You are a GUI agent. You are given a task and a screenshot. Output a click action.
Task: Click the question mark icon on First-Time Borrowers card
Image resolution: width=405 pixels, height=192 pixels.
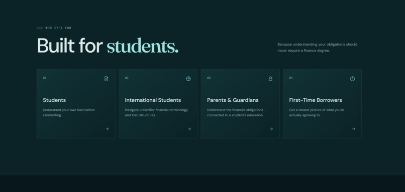coord(352,79)
